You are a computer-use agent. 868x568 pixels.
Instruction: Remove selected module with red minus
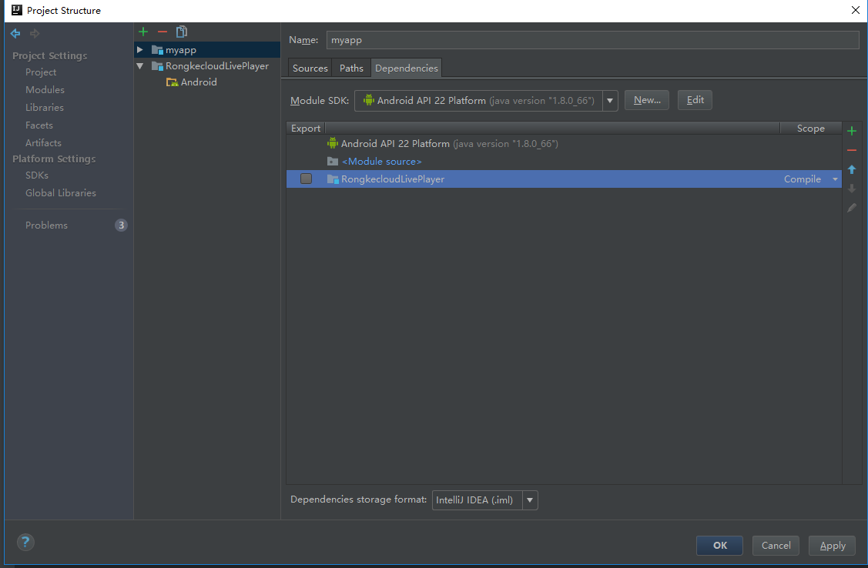coord(163,32)
